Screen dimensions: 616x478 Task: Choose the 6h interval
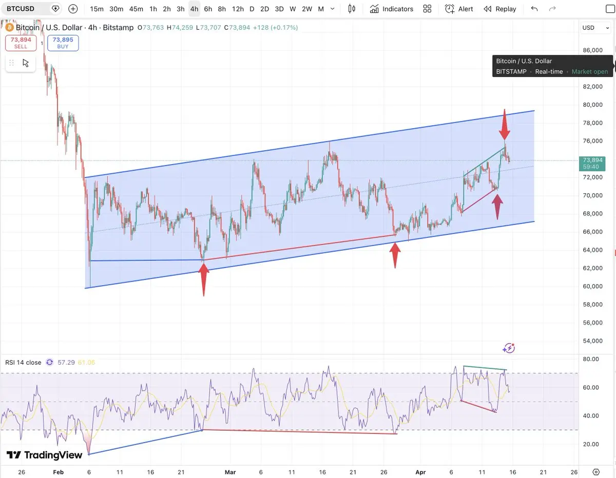(208, 9)
